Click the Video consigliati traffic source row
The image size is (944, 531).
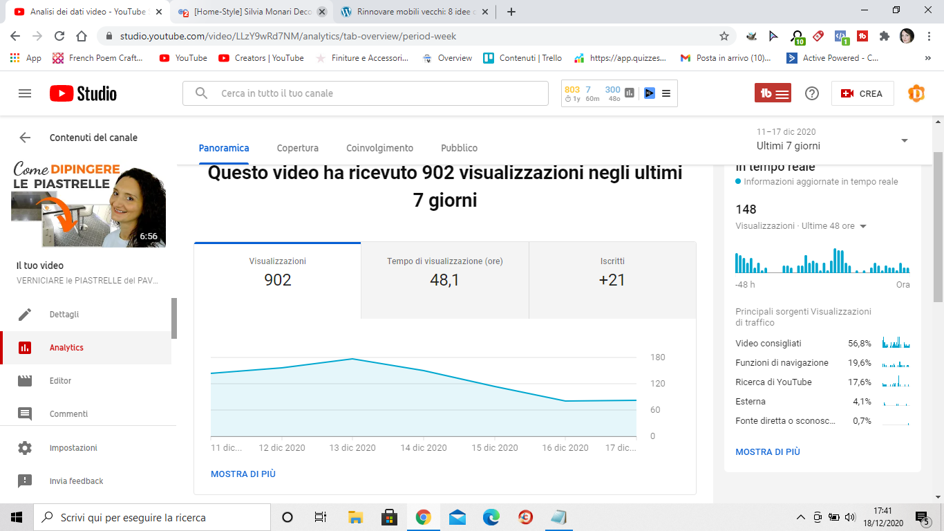[x=822, y=344]
